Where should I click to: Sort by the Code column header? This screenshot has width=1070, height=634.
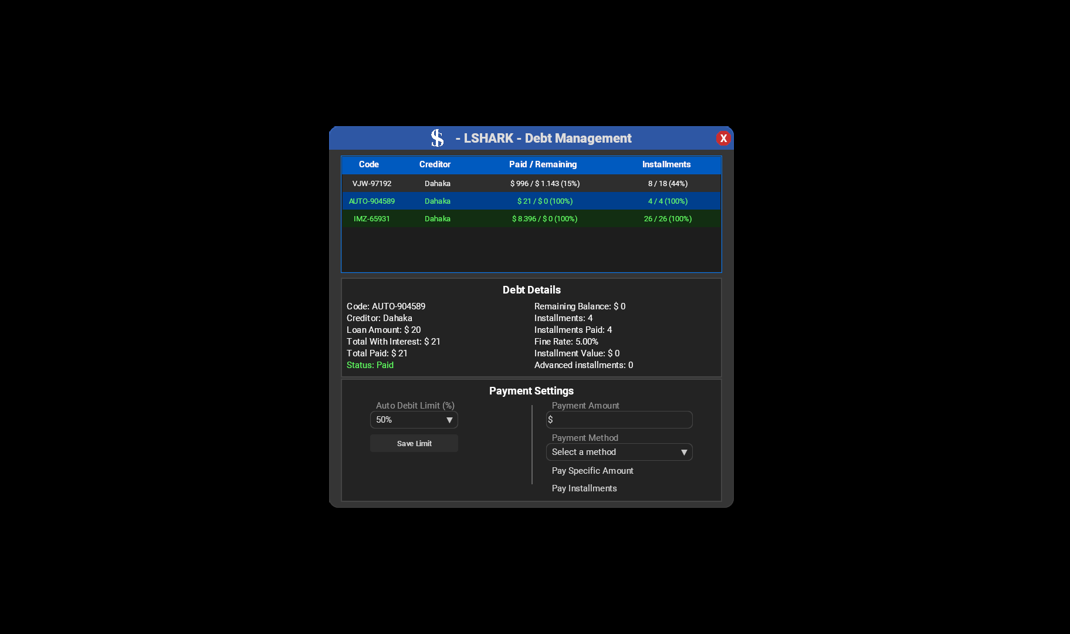(x=369, y=164)
